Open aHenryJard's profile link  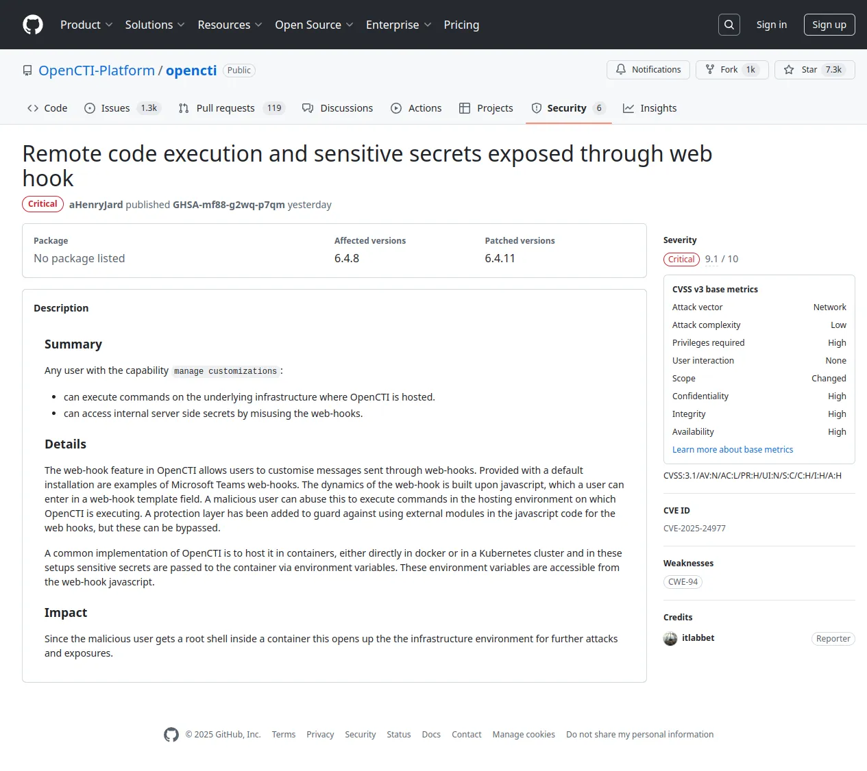(96, 205)
